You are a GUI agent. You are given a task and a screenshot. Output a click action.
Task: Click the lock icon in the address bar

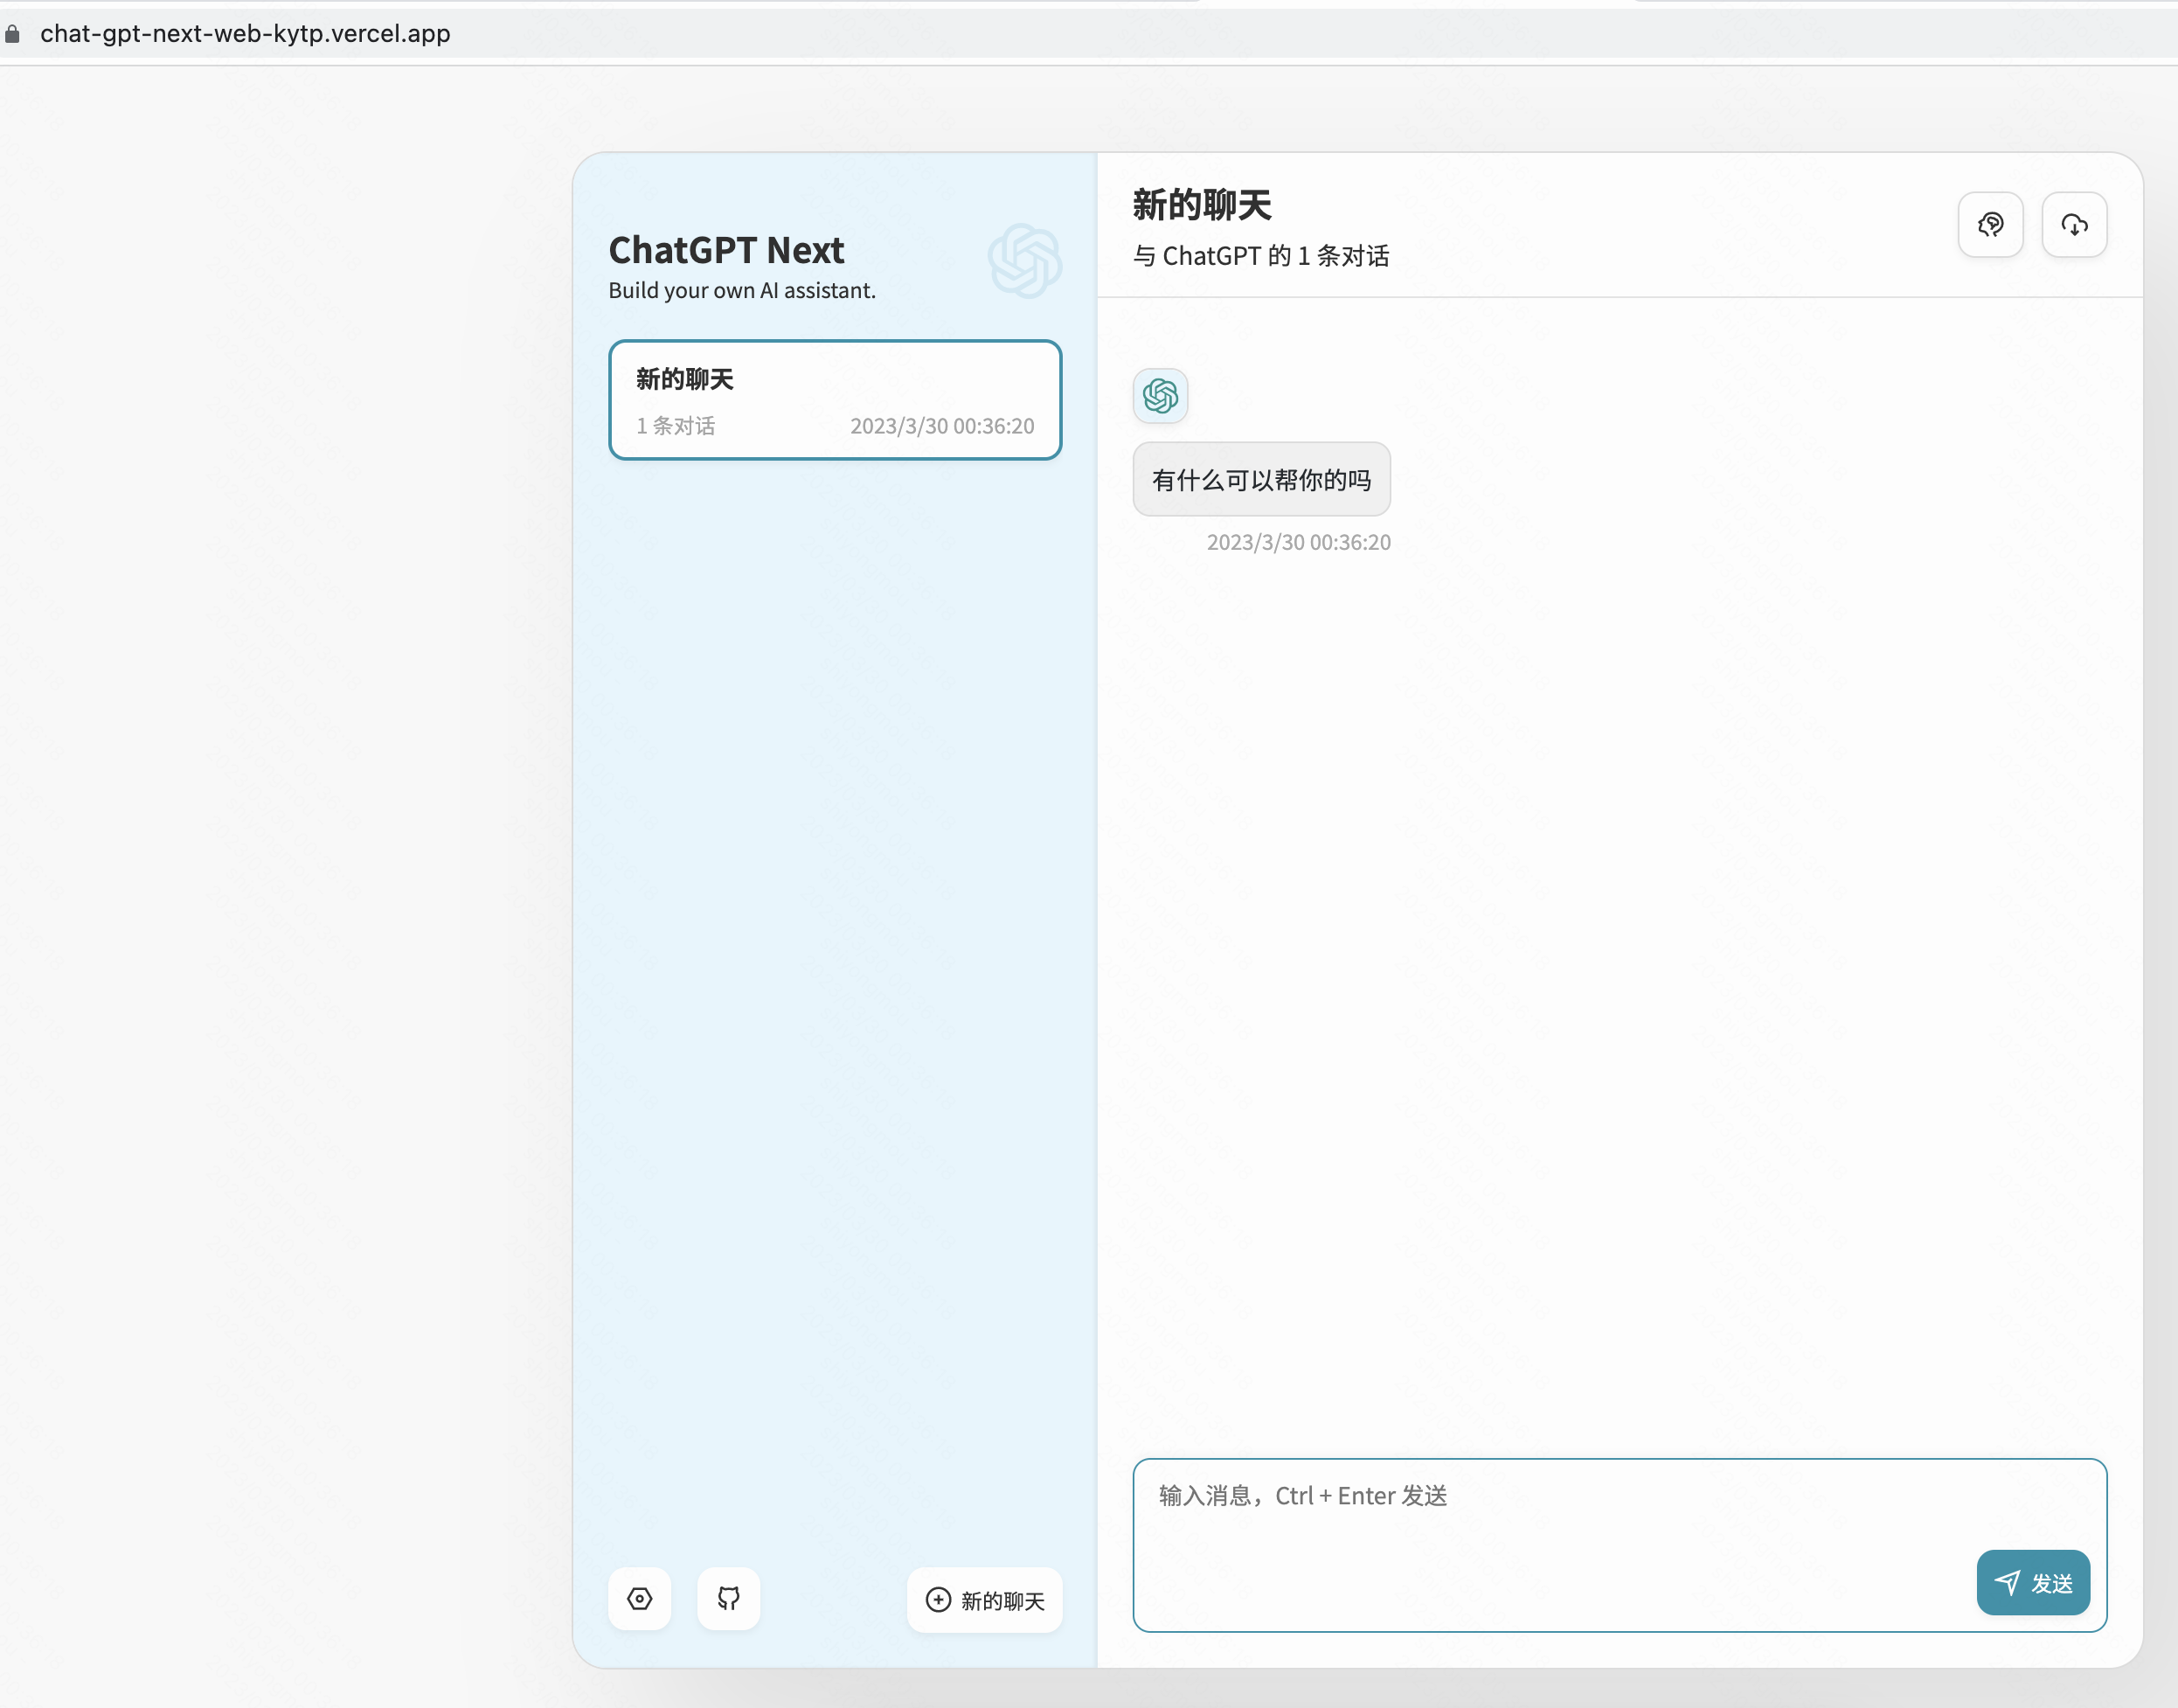click(13, 34)
